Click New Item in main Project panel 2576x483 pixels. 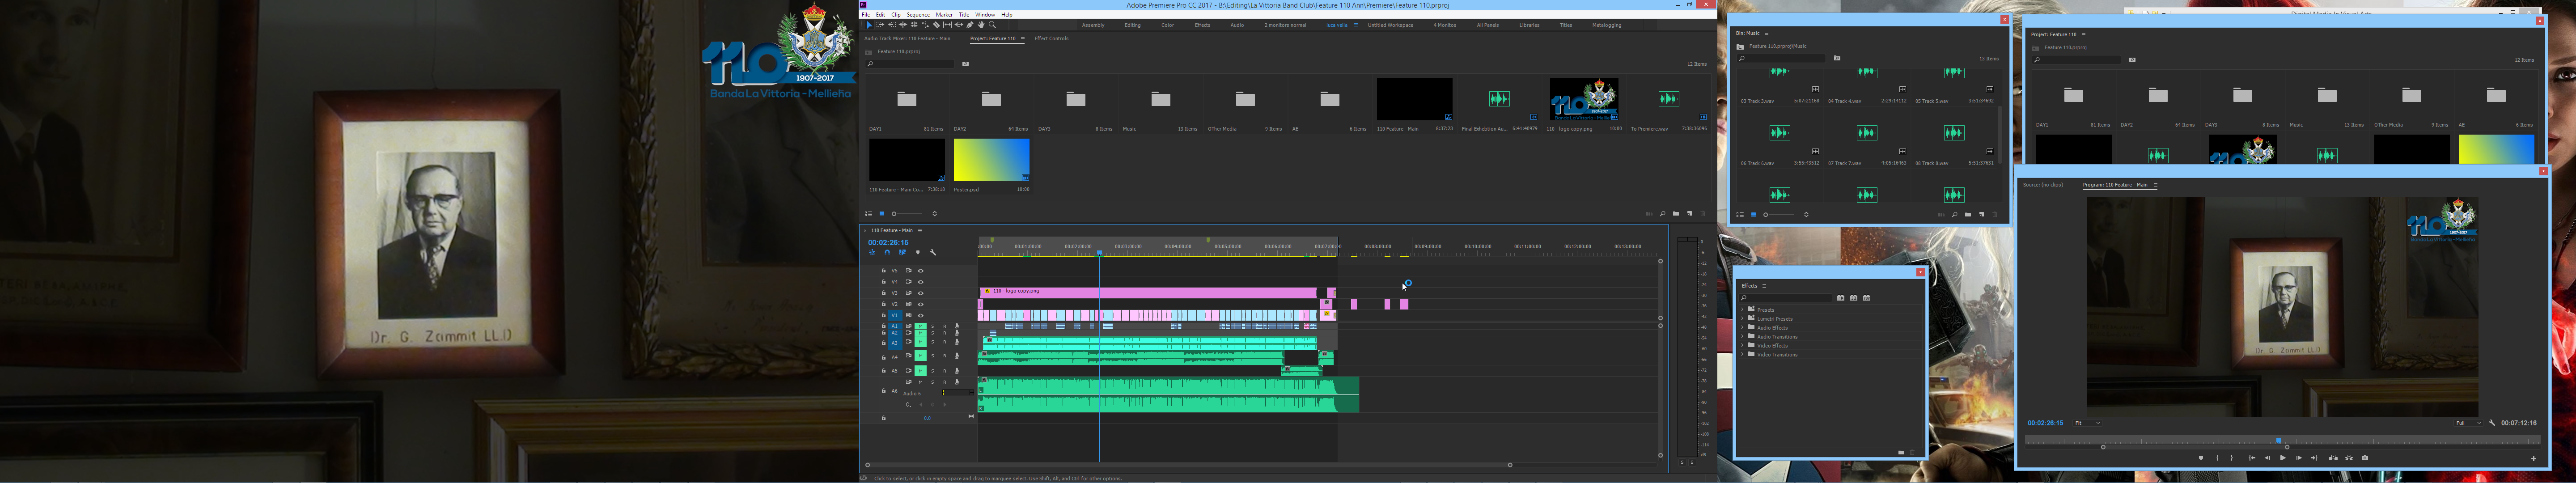[1690, 214]
